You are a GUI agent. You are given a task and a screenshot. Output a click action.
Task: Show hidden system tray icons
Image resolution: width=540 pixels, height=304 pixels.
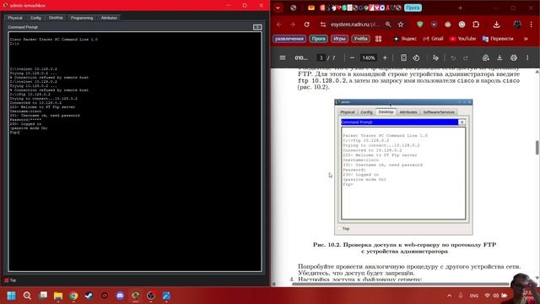449,296
